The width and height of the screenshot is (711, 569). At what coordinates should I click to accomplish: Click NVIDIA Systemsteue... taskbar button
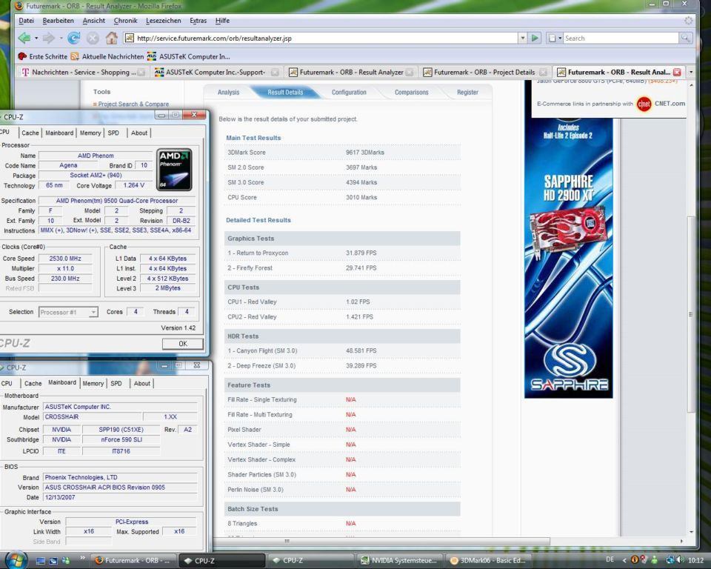(x=399, y=560)
